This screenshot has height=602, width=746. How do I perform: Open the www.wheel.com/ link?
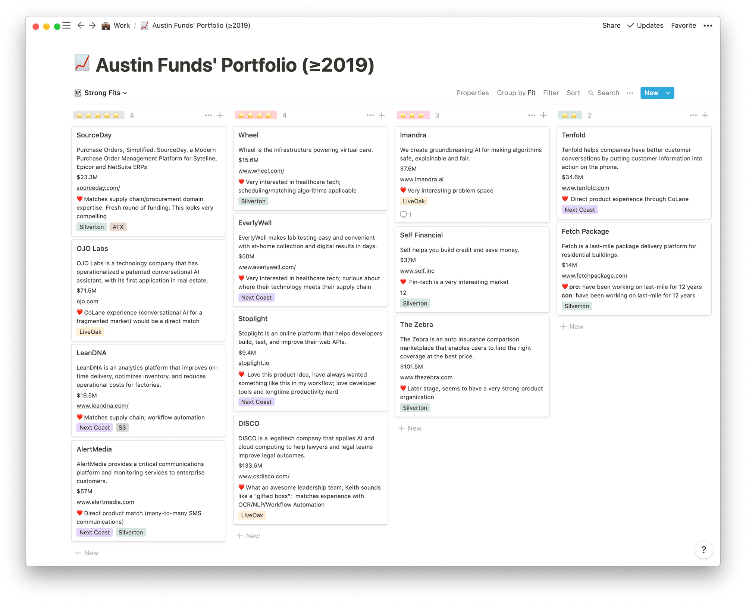pyautogui.click(x=261, y=171)
